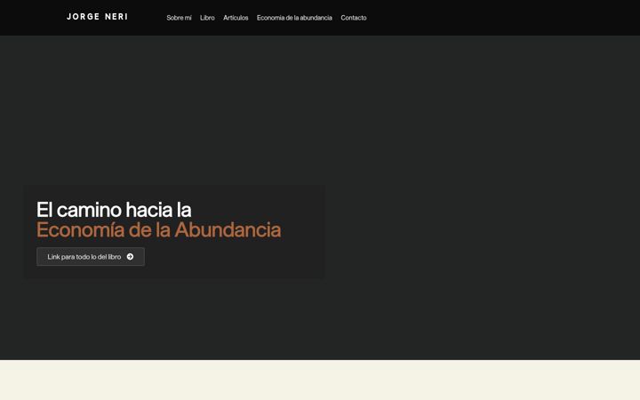Click the Link para todo lo del libro button
Viewport: 640px width, 400px height.
point(91,257)
